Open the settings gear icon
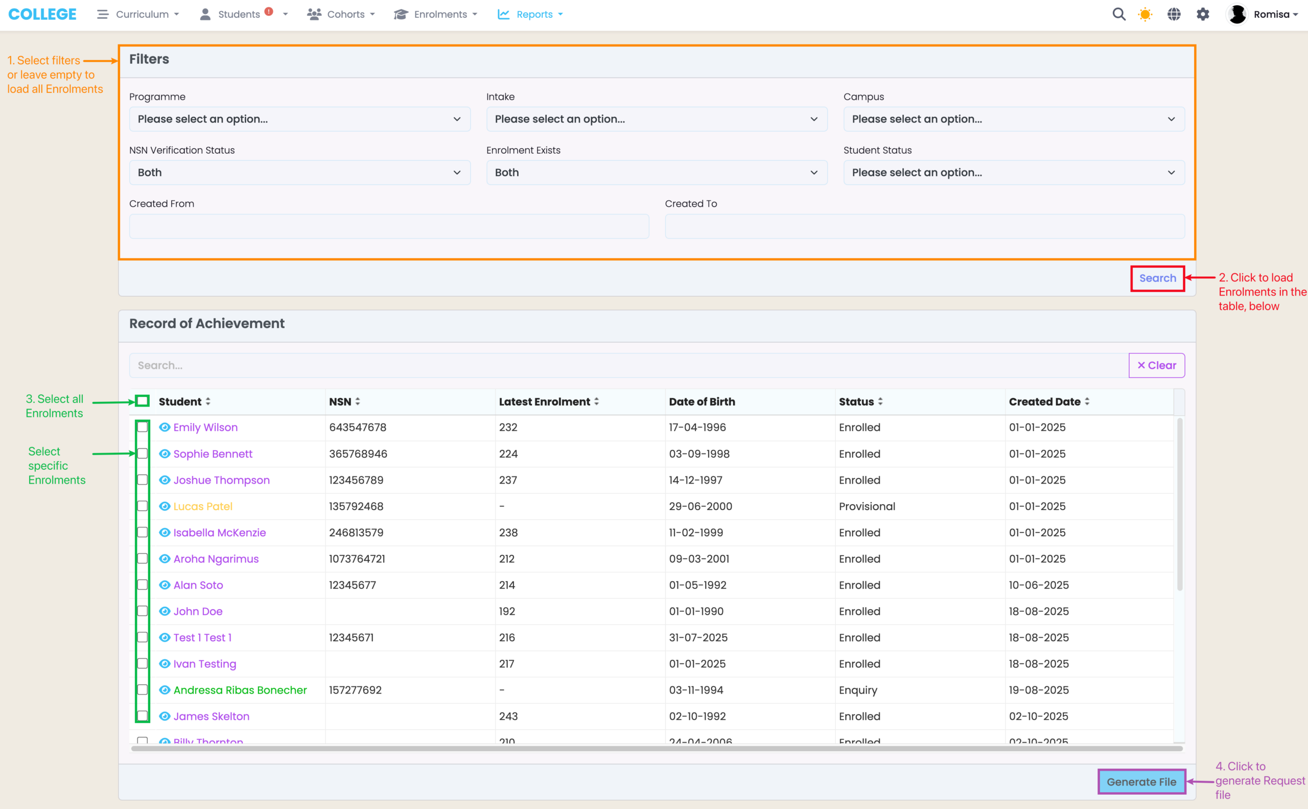 click(1203, 14)
